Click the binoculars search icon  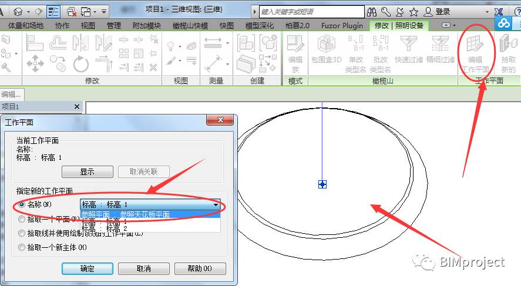[371, 12]
